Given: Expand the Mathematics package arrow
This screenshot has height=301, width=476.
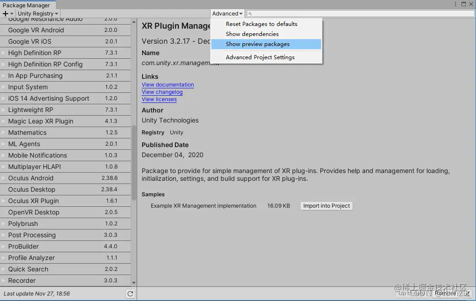Looking at the screenshot, I should click(3, 133).
